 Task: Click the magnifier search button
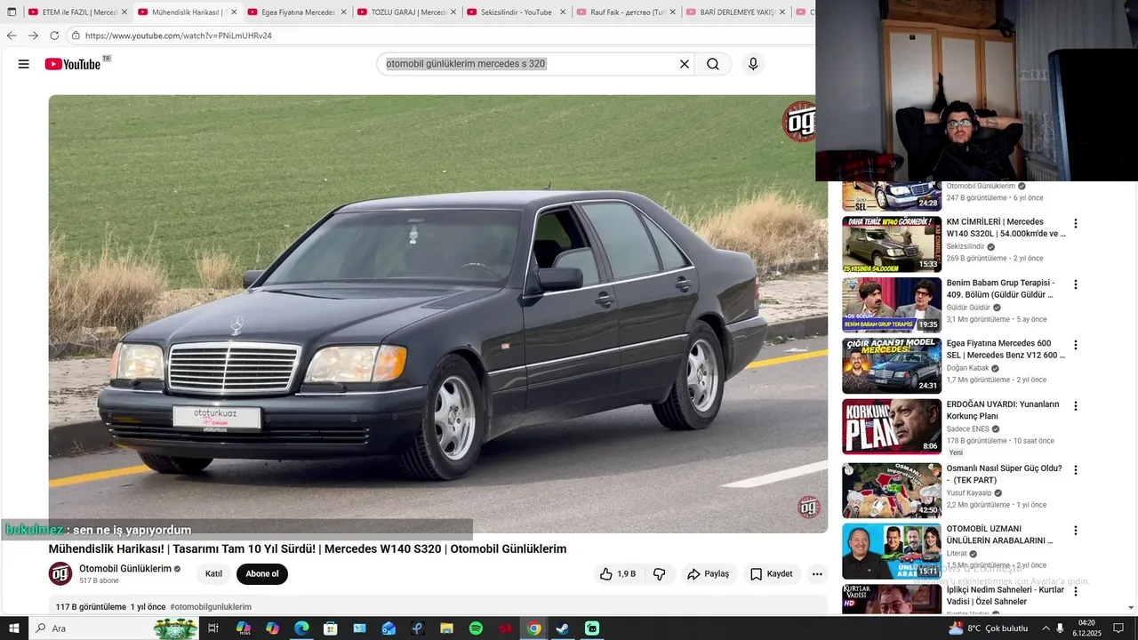pyautogui.click(x=713, y=64)
